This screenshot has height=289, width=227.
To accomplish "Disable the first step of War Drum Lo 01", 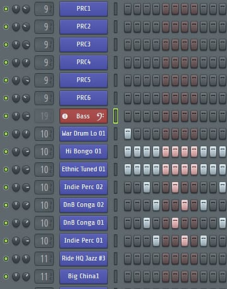I will [128, 134].
